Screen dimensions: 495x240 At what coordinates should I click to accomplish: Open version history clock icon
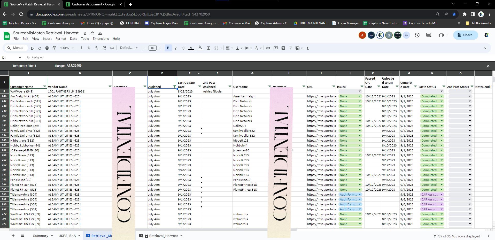(x=417, y=35)
